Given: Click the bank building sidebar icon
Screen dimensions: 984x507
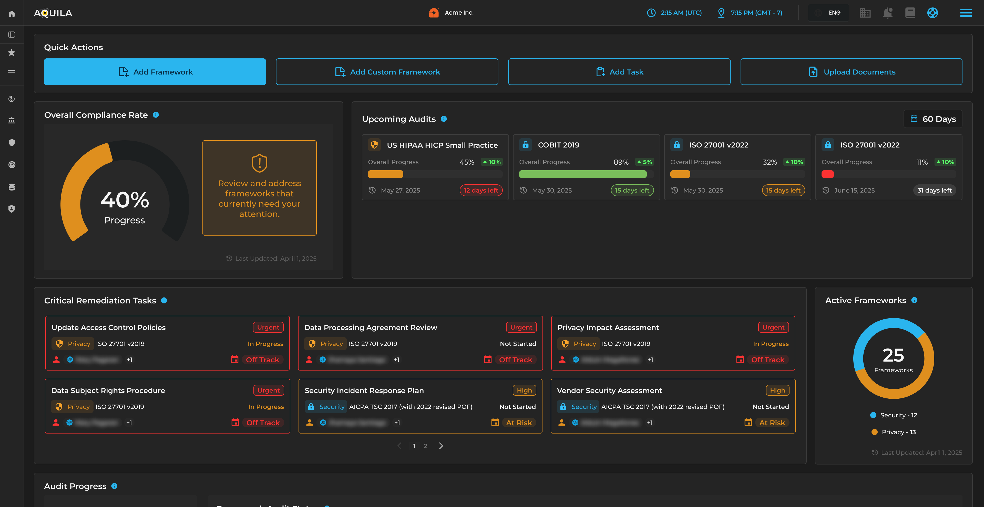Looking at the screenshot, I should 12,121.
